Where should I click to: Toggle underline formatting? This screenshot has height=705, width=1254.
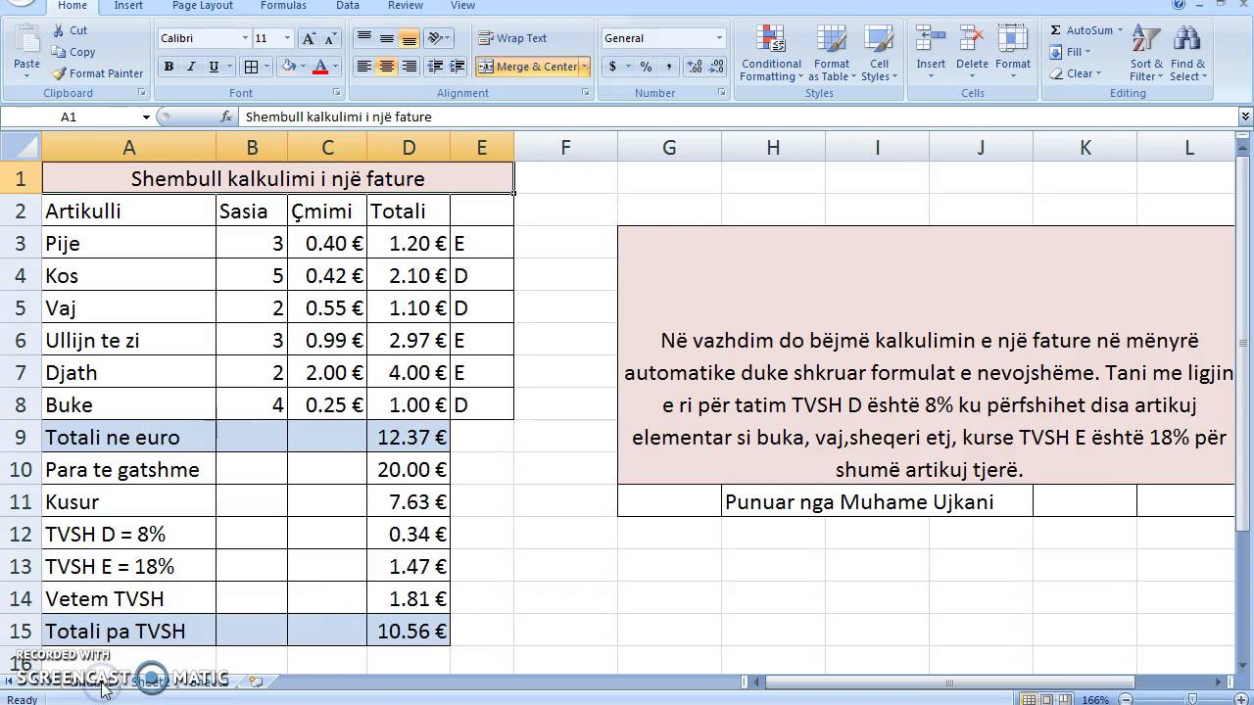point(212,67)
